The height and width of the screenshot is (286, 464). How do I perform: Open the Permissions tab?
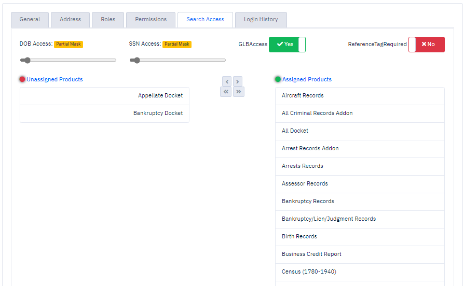[151, 20]
